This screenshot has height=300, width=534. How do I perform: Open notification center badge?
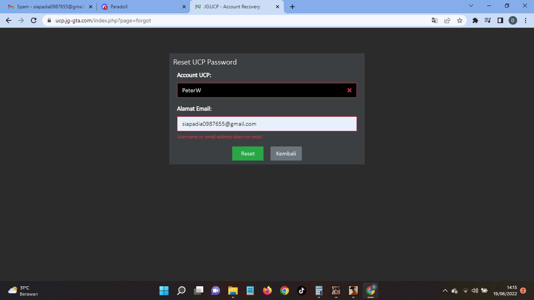[x=523, y=290]
